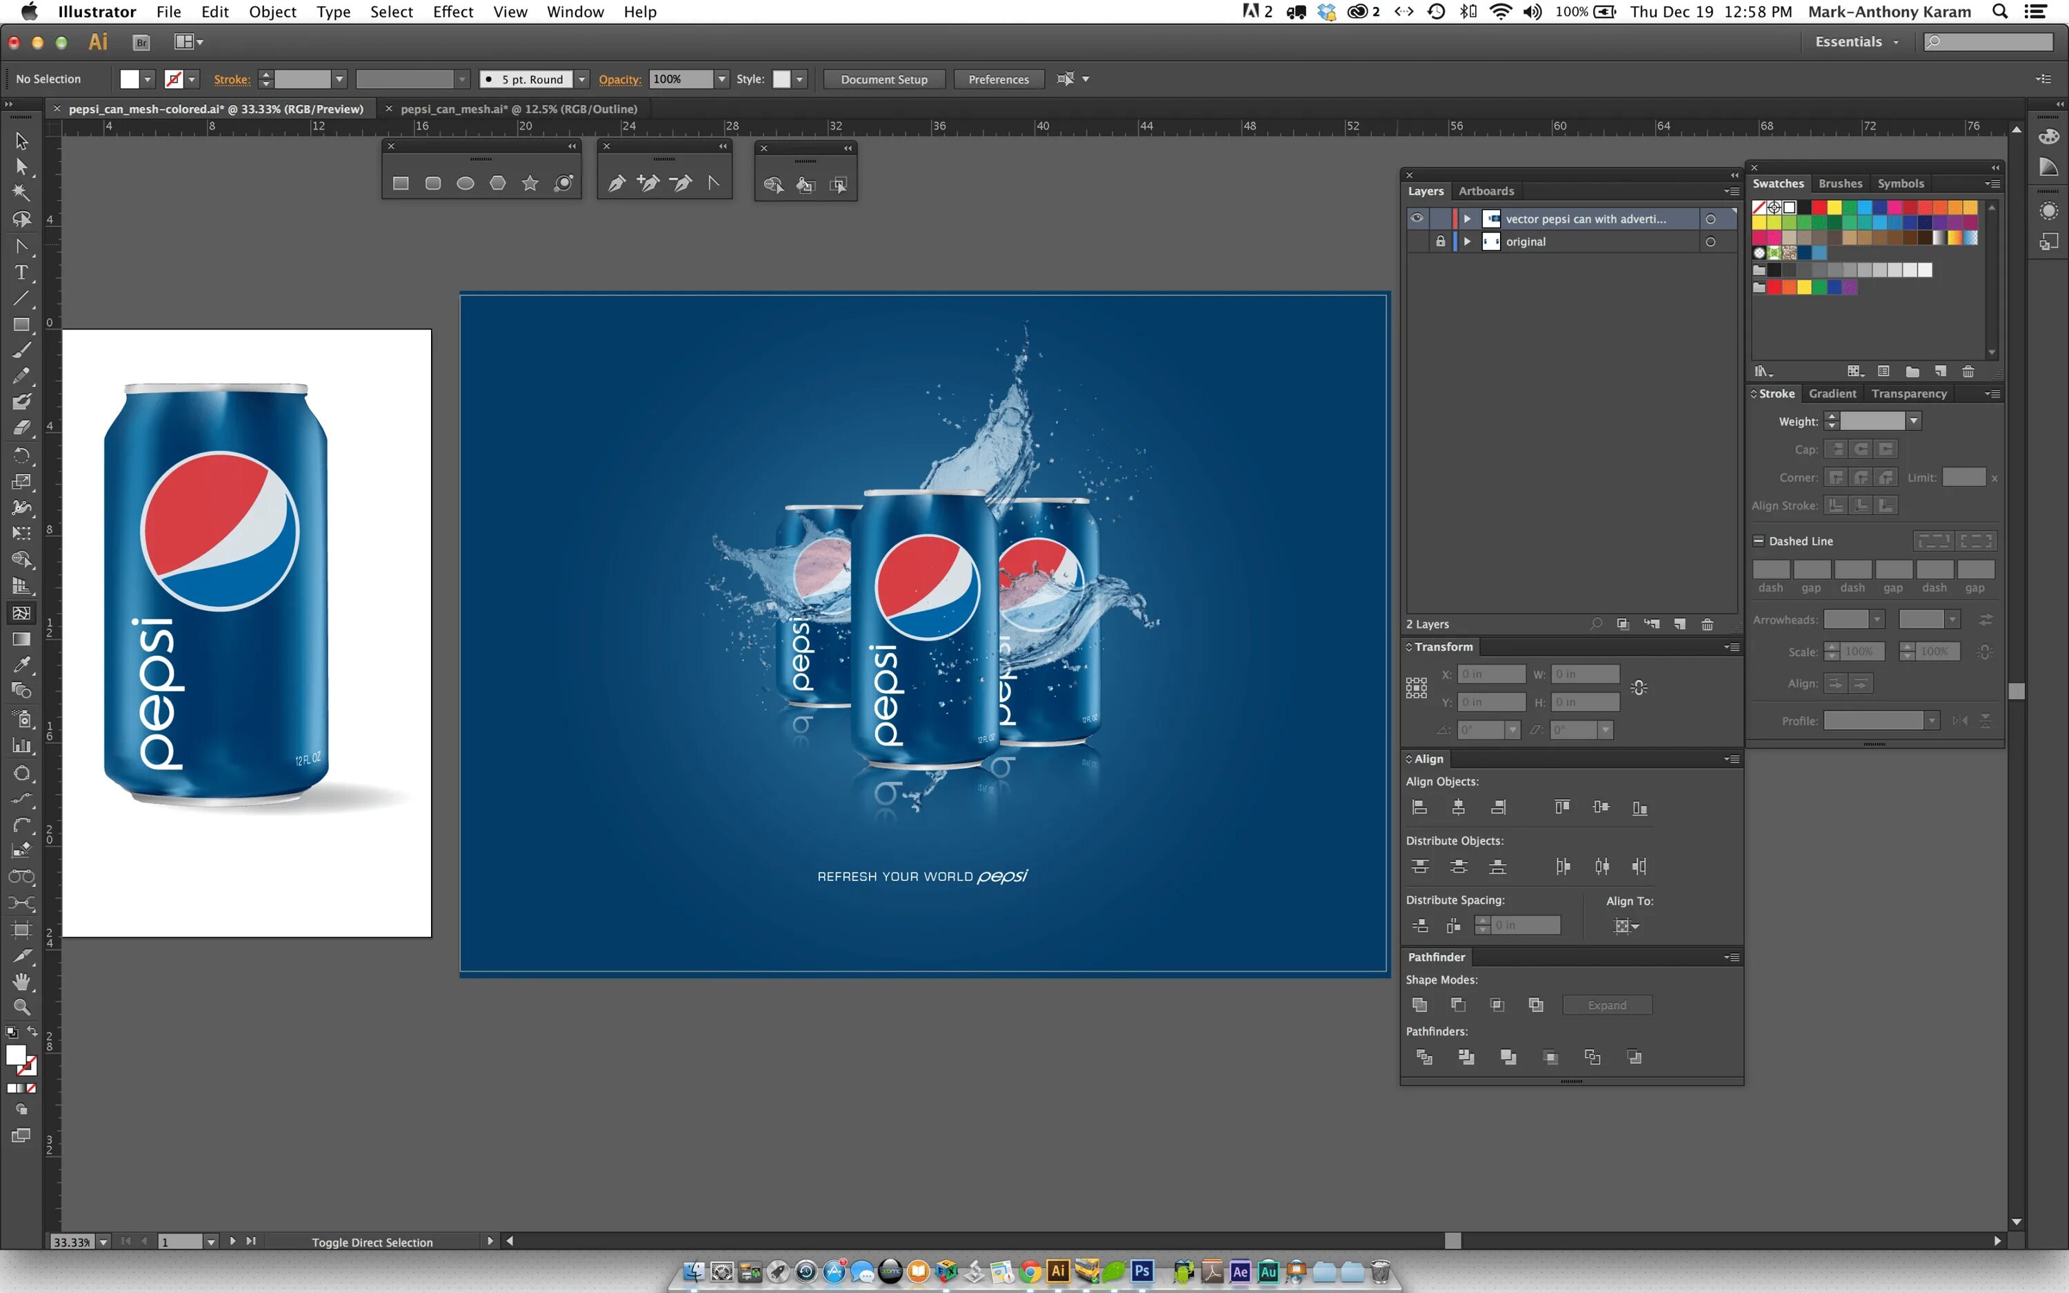The width and height of the screenshot is (2069, 1293).
Task: Click Unite shape mode in Pathfinder
Action: [1419, 1005]
